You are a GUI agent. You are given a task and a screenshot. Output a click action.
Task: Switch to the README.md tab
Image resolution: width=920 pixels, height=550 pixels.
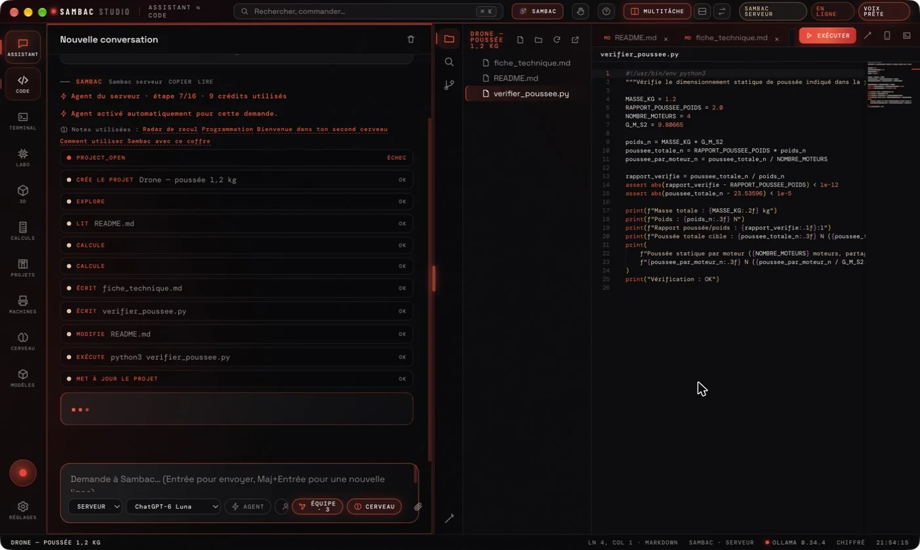(635, 38)
